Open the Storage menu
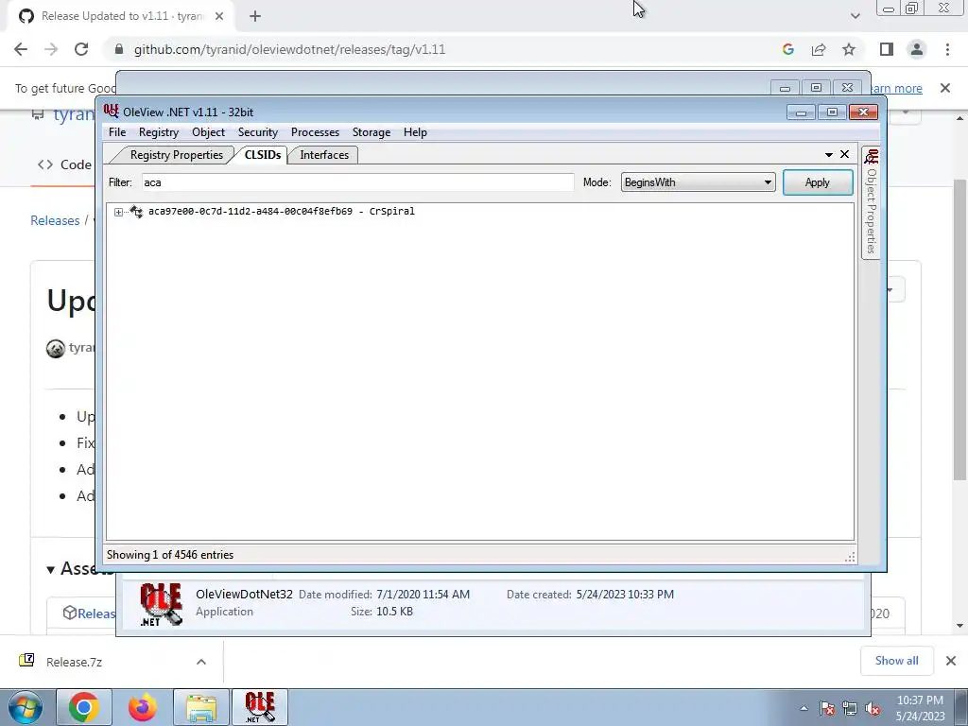This screenshot has width=968, height=726. [x=371, y=132]
